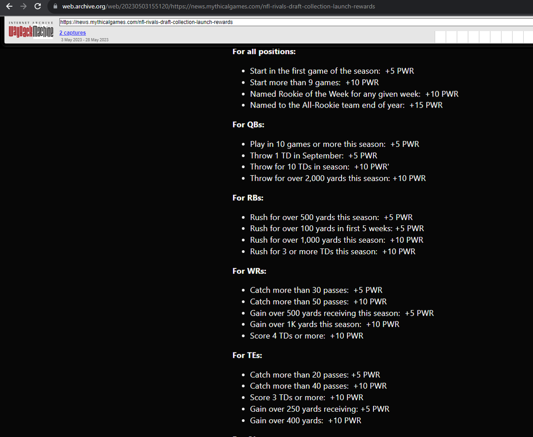Click the padlock site security icon
Viewport: 533px width, 437px height.
tap(56, 6)
